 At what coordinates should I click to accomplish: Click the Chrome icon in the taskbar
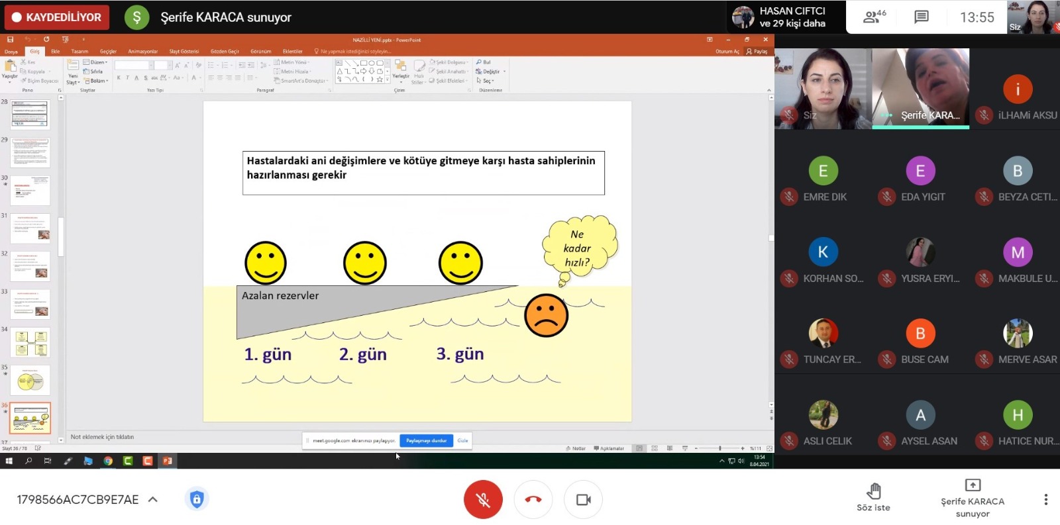point(108,461)
